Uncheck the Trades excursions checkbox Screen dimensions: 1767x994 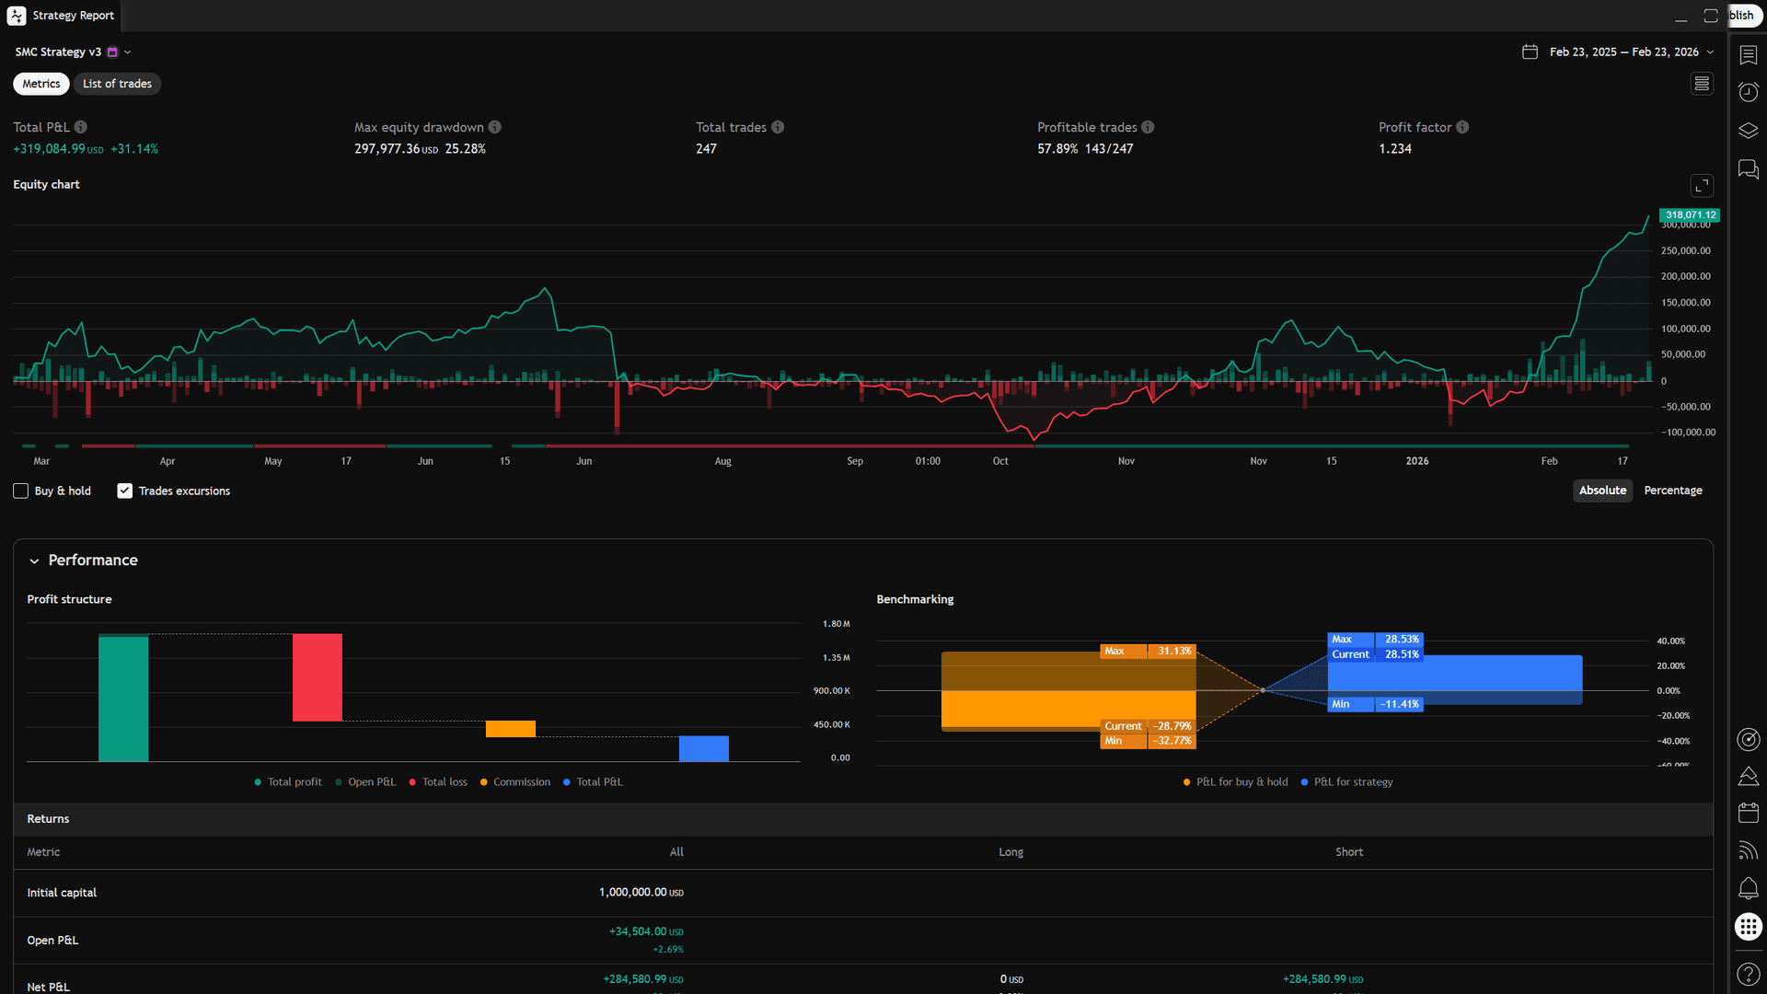coord(124,491)
